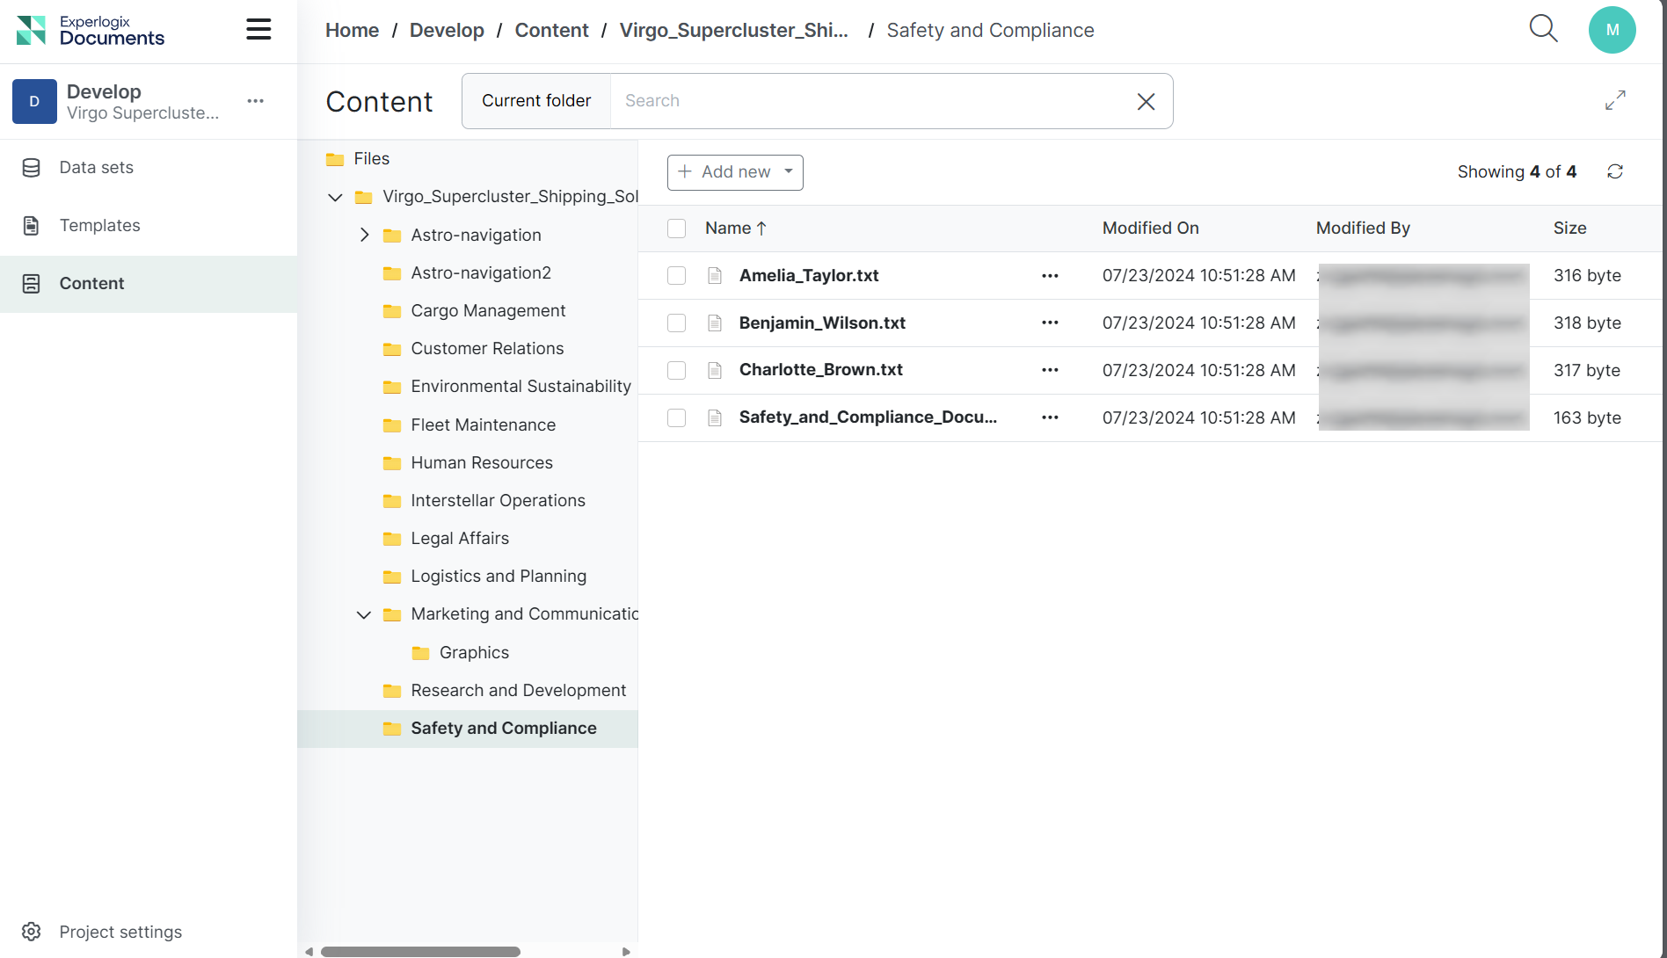Expand the Astro-navigation folder
The image size is (1667, 958).
tap(364, 235)
